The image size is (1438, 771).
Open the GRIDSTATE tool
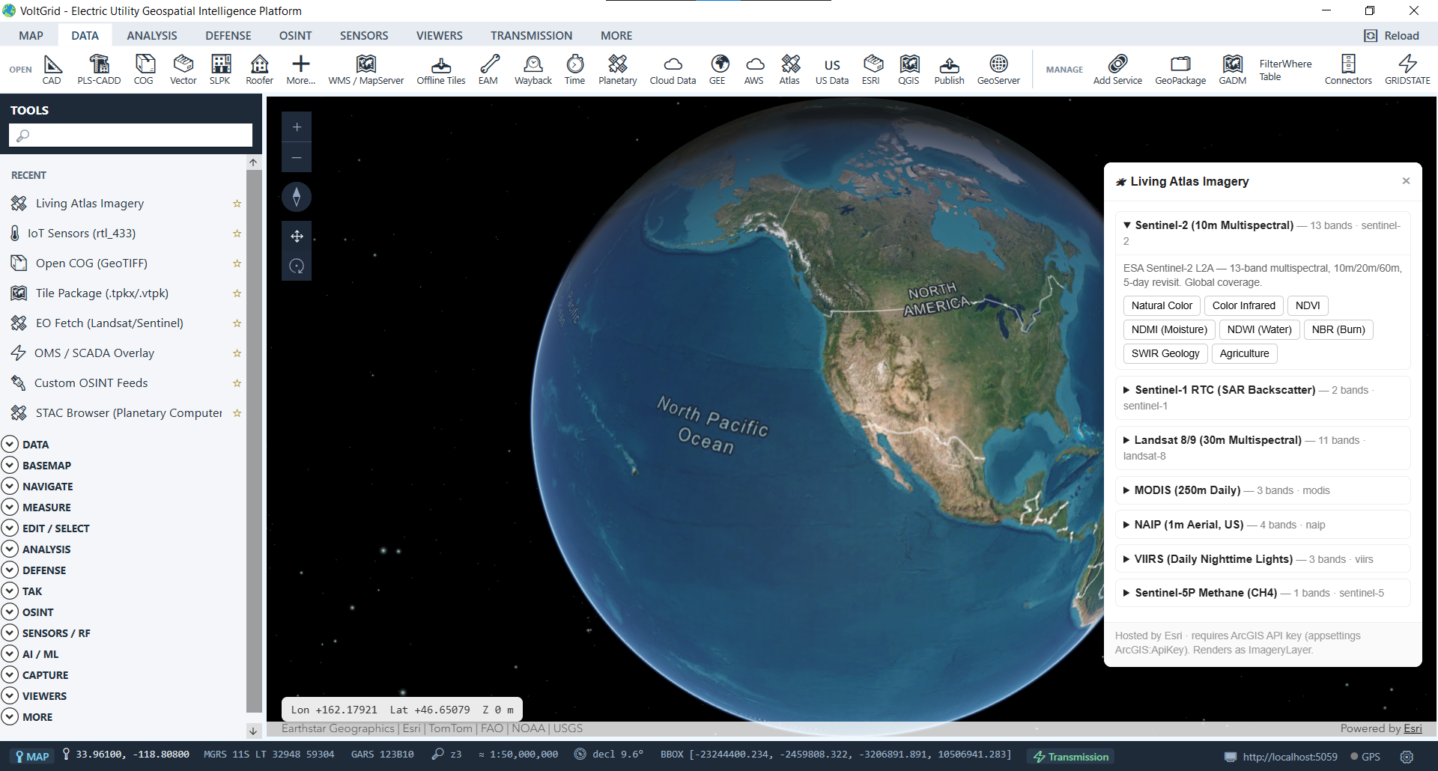click(1408, 70)
